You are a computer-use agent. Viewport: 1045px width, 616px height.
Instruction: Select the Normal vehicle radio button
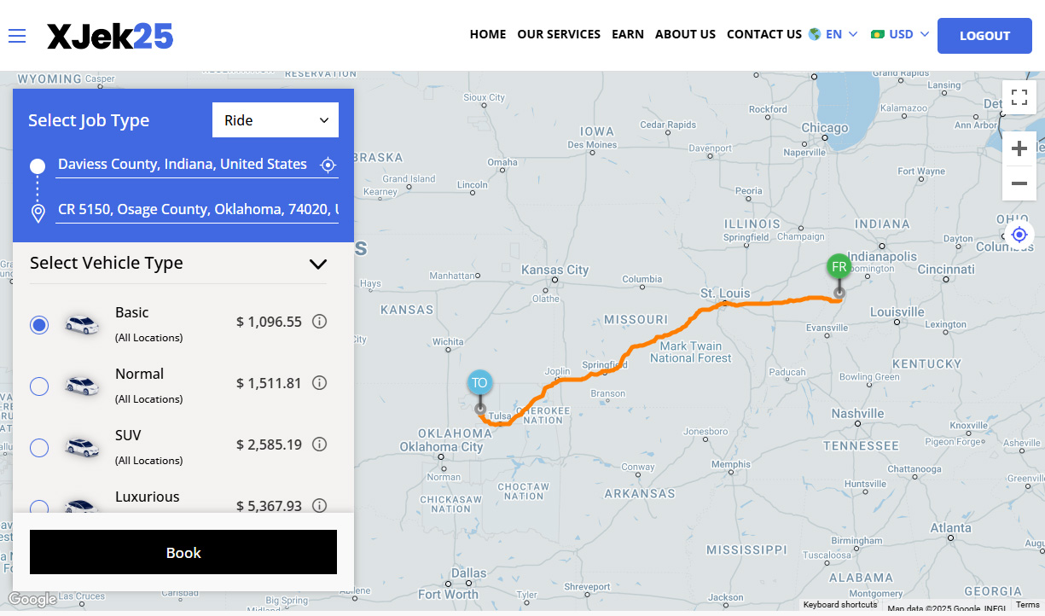(39, 386)
